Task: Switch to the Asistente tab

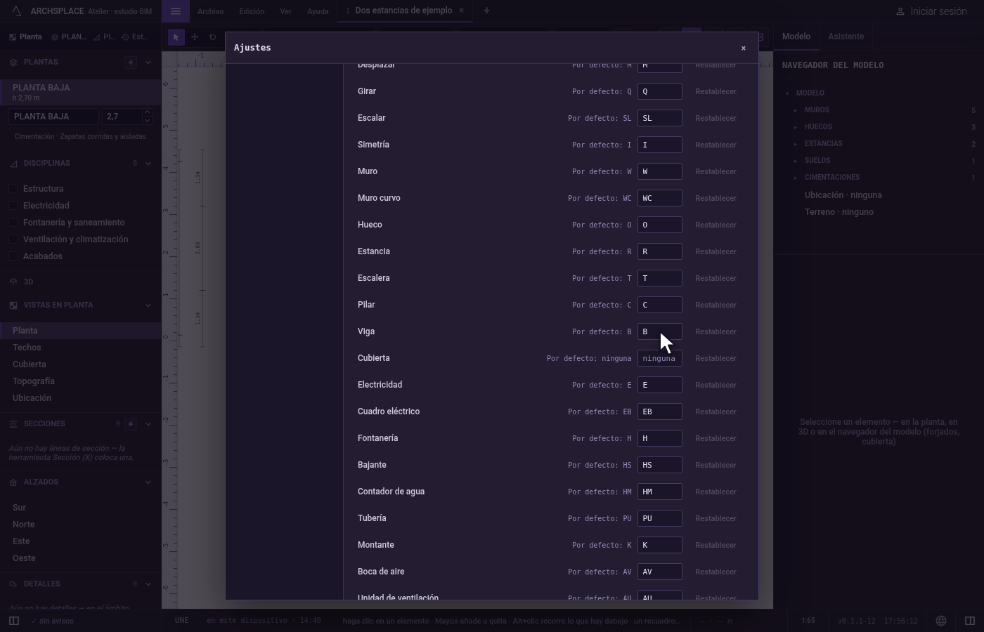Action: (846, 37)
